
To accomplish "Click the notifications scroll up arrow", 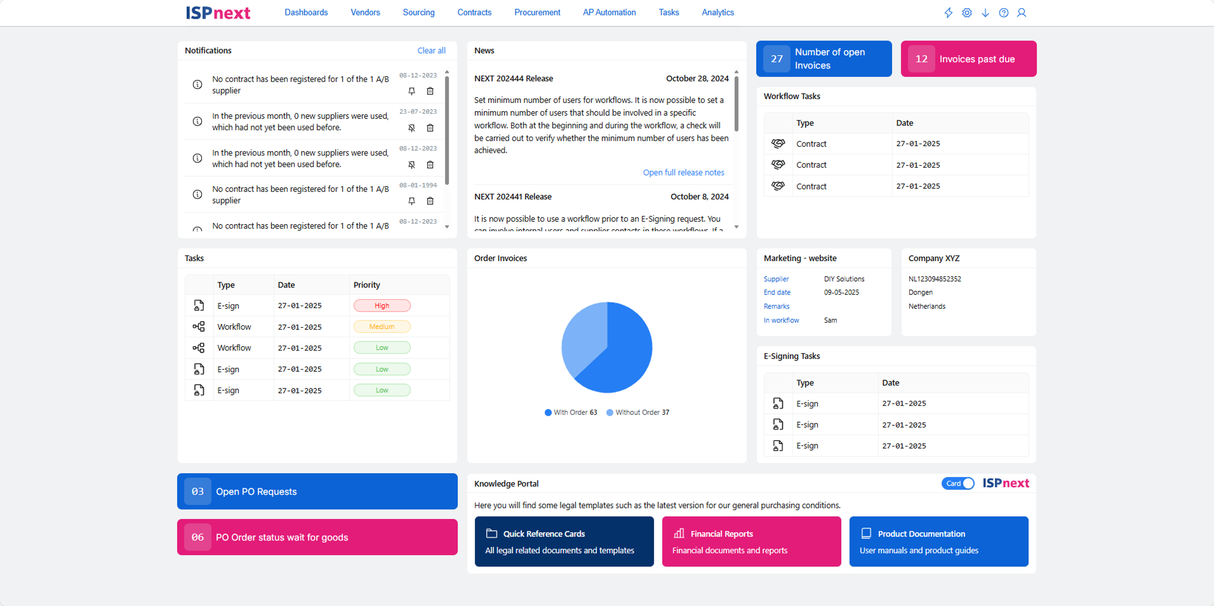I will (x=447, y=72).
